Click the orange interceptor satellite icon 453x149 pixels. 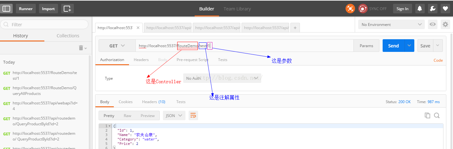[350, 9]
